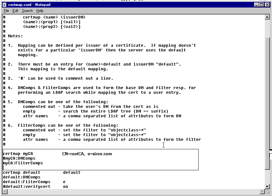Click the '# Notes:' line
Viewport: 272px width, 196px height.
[x=13, y=36]
